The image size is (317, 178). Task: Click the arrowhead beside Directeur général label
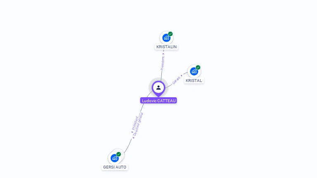point(133,138)
